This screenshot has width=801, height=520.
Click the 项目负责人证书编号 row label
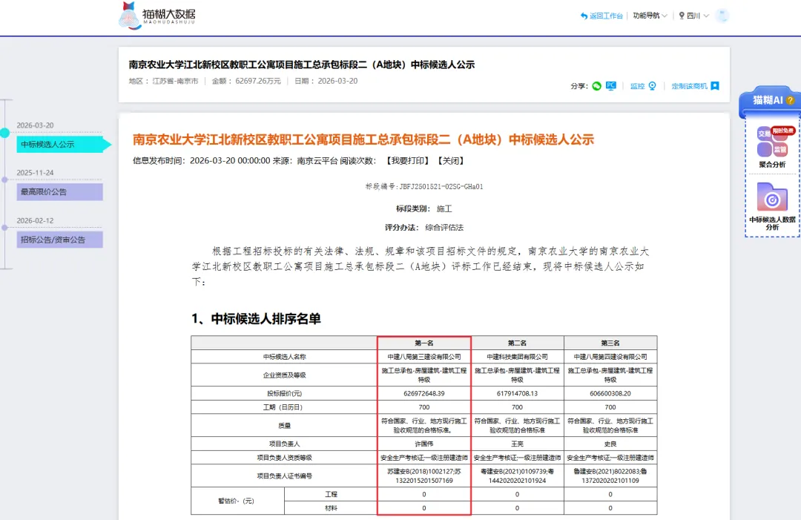point(284,476)
